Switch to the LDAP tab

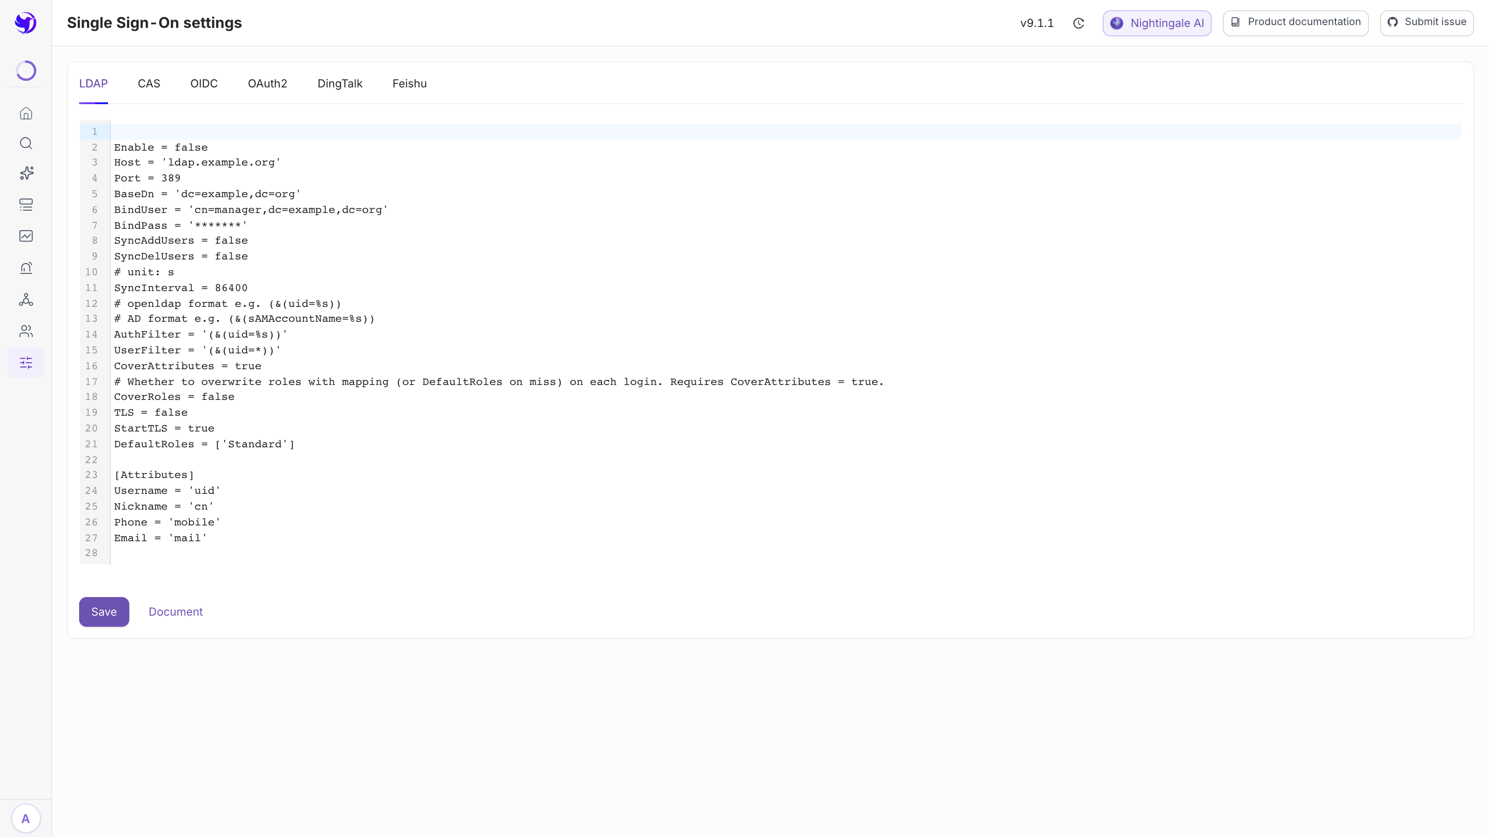(93, 84)
